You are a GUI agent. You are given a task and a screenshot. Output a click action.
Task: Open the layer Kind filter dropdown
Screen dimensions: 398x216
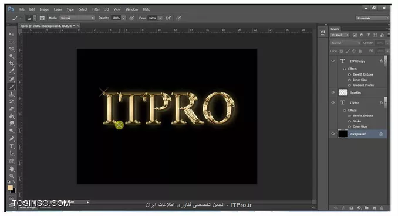340,35
